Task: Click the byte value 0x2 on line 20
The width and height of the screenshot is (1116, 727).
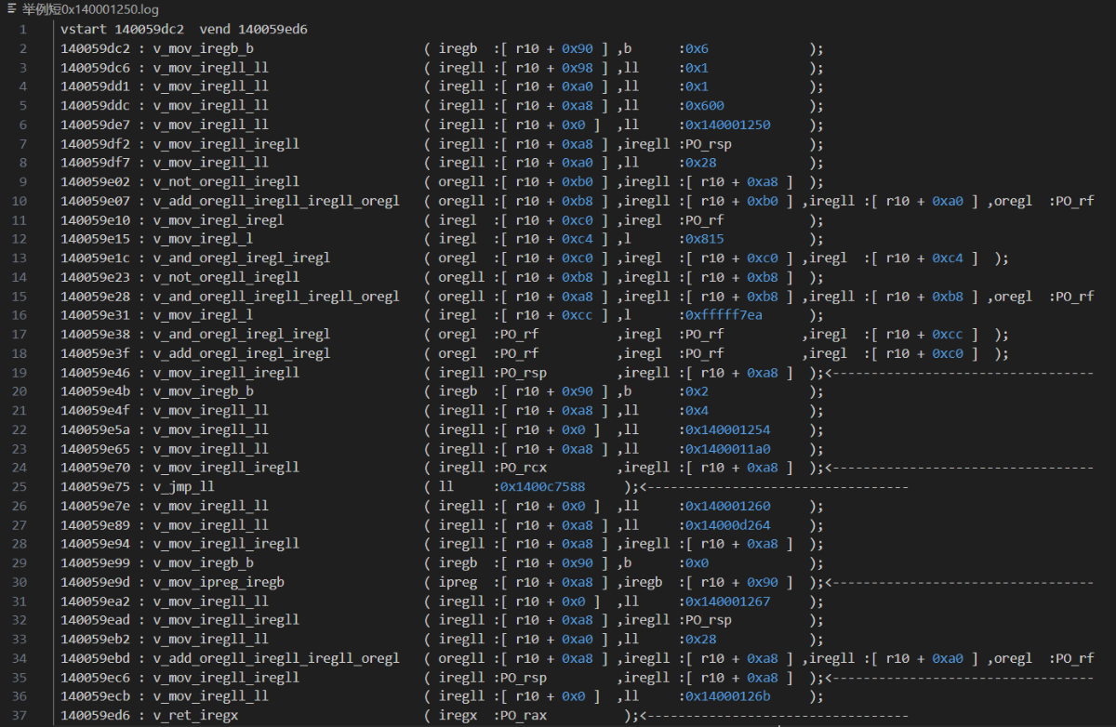Action: coord(697,391)
